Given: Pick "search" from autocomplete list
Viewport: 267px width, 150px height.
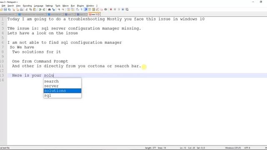Looking at the screenshot, I should (63, 81).
